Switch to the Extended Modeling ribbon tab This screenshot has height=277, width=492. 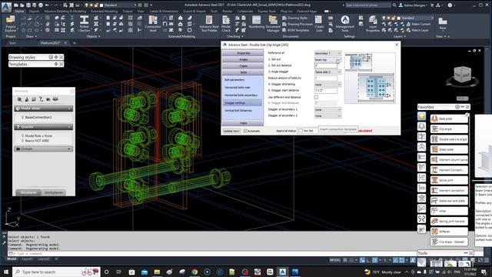(x=105, y=11)
